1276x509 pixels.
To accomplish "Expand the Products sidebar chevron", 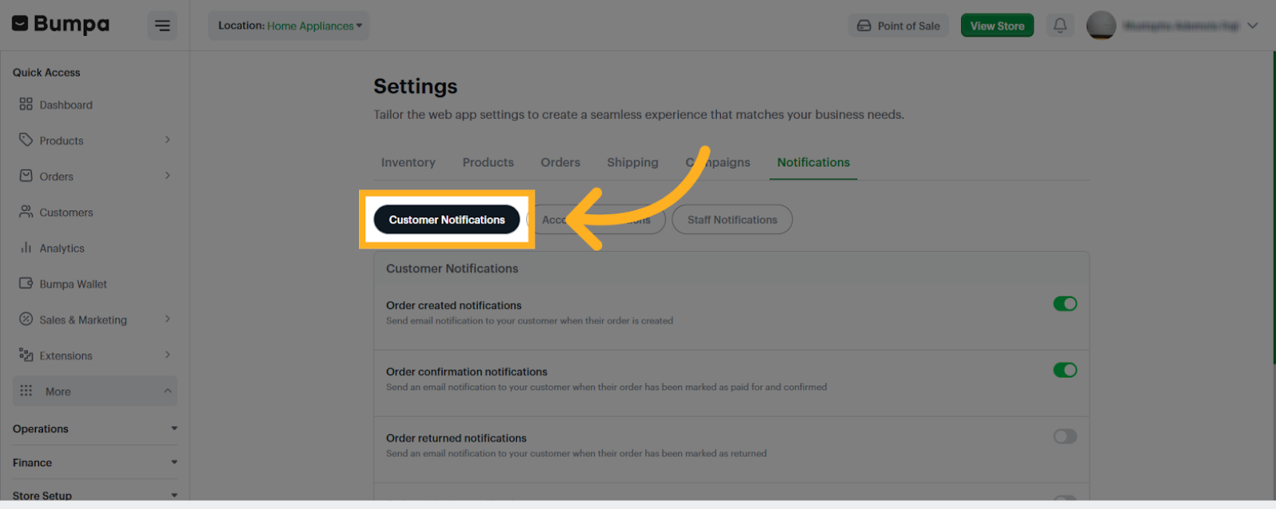I will click(167, 140).
